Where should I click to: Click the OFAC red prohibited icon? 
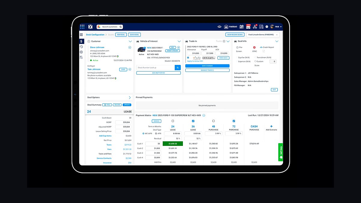pyautogui.click(x=254, y=47)
